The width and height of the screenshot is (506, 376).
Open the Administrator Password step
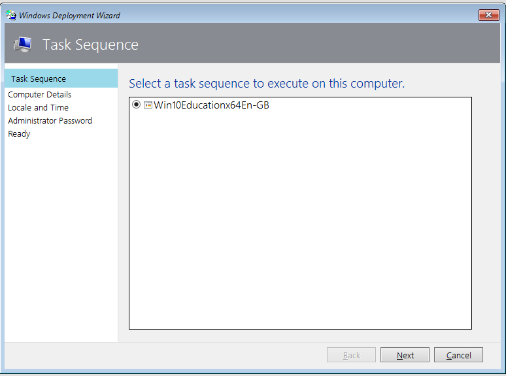[x=50, y=121]
